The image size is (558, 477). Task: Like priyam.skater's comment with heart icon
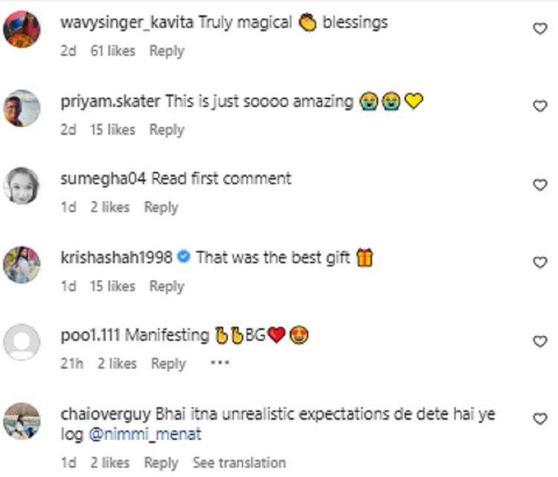tap(541, 107)
